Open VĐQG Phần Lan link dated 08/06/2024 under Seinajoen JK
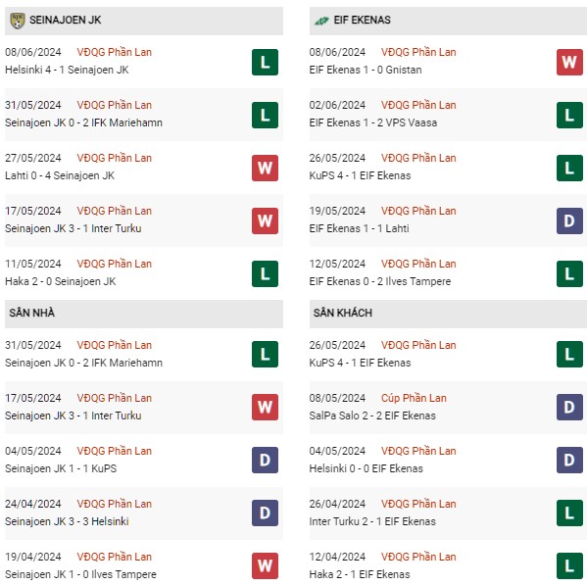The width and height of the screenshot is (587, 586). coord(115,52)
